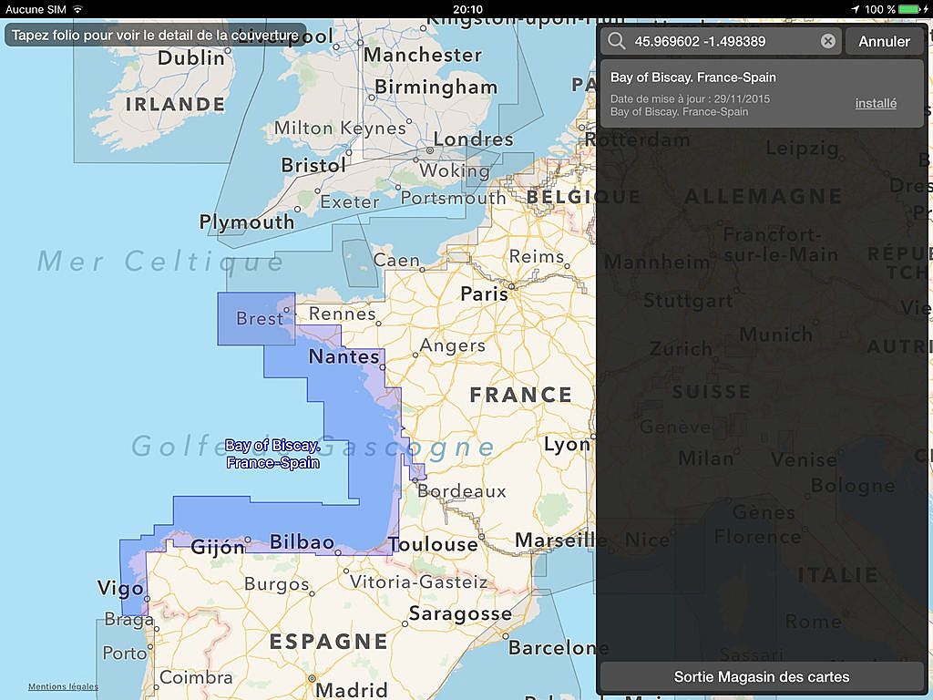Tap the Woking city label
The image size is (933, 700).
tap(455, 170)
